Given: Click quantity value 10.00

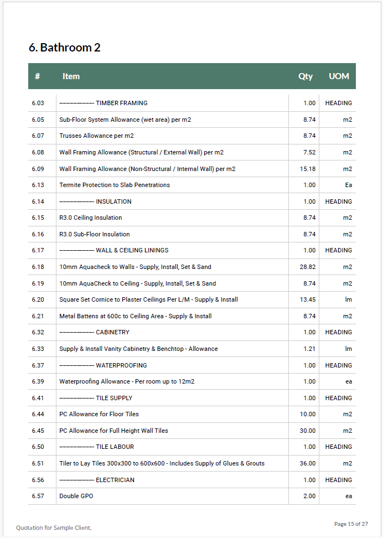Looking at the screenshot, I should 308,414.
